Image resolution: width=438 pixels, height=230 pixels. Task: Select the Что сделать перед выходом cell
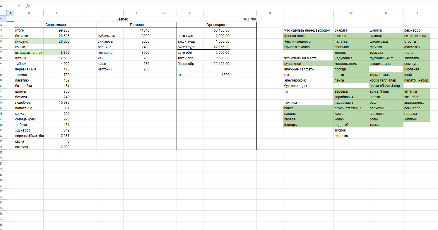tap(308, 30)
